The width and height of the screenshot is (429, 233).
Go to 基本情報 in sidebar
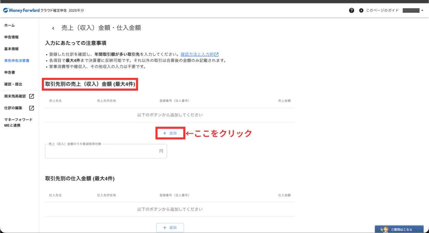click(x=11, y=49)
